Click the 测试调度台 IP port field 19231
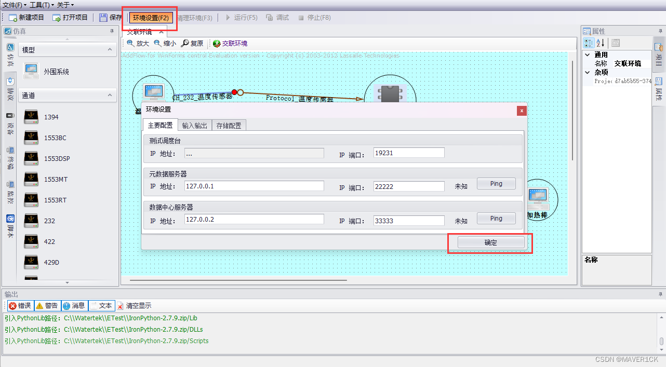This screenshot has height=367, width=666. (409, 153)
